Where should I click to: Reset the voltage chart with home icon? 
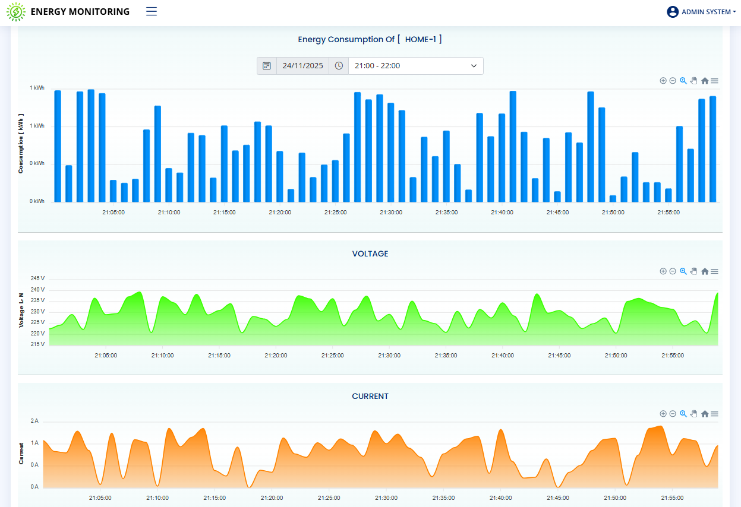click(705, 271)
